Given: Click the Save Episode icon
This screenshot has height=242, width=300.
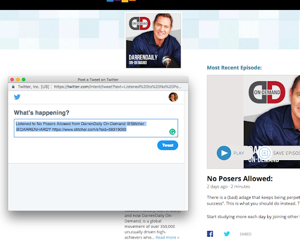Looking at the screenshot, I should 264,153.
